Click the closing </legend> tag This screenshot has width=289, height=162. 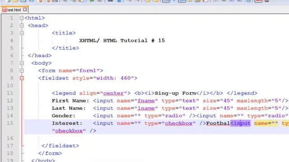coord(242,93)
